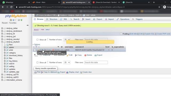
Task: Click the site lock icon in address bar
Action: coord(17,7)
